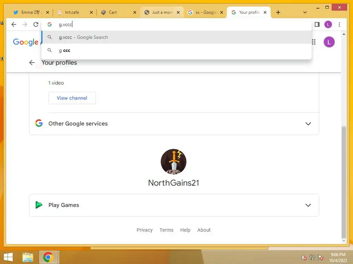Click the NorthGains21 sword avatar
Viewport: 353px width, 264px height.
(173, 162)
